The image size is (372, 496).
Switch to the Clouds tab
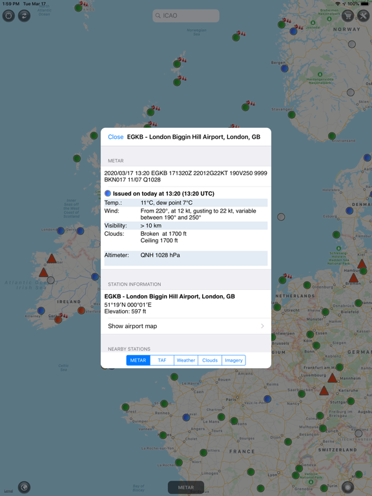[x=210, y=360]
